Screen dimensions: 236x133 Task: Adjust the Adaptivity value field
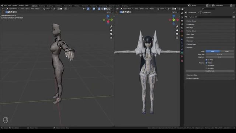[220, 57]
